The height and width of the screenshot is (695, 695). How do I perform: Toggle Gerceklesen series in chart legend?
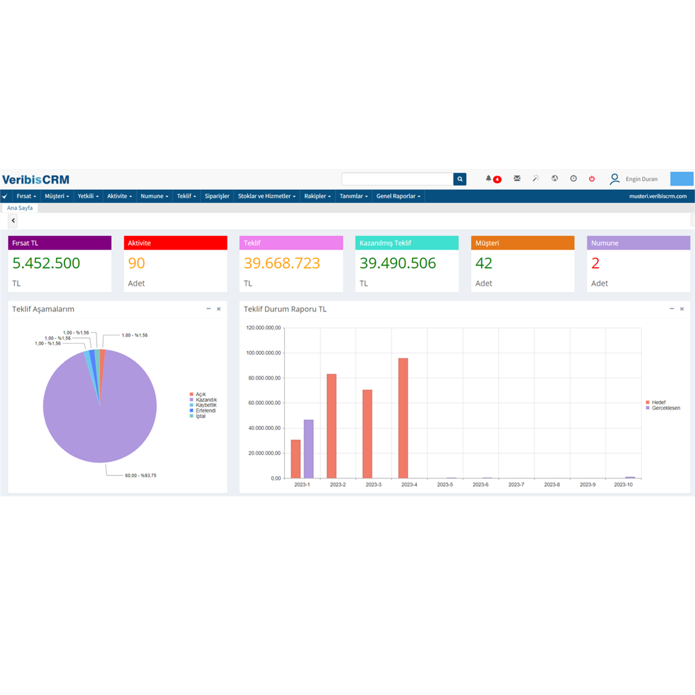pos(663,408)
